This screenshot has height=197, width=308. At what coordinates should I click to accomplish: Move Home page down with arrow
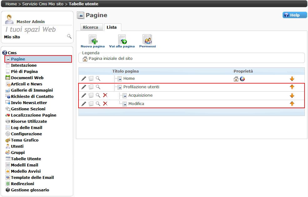click(x=292, y=79)
